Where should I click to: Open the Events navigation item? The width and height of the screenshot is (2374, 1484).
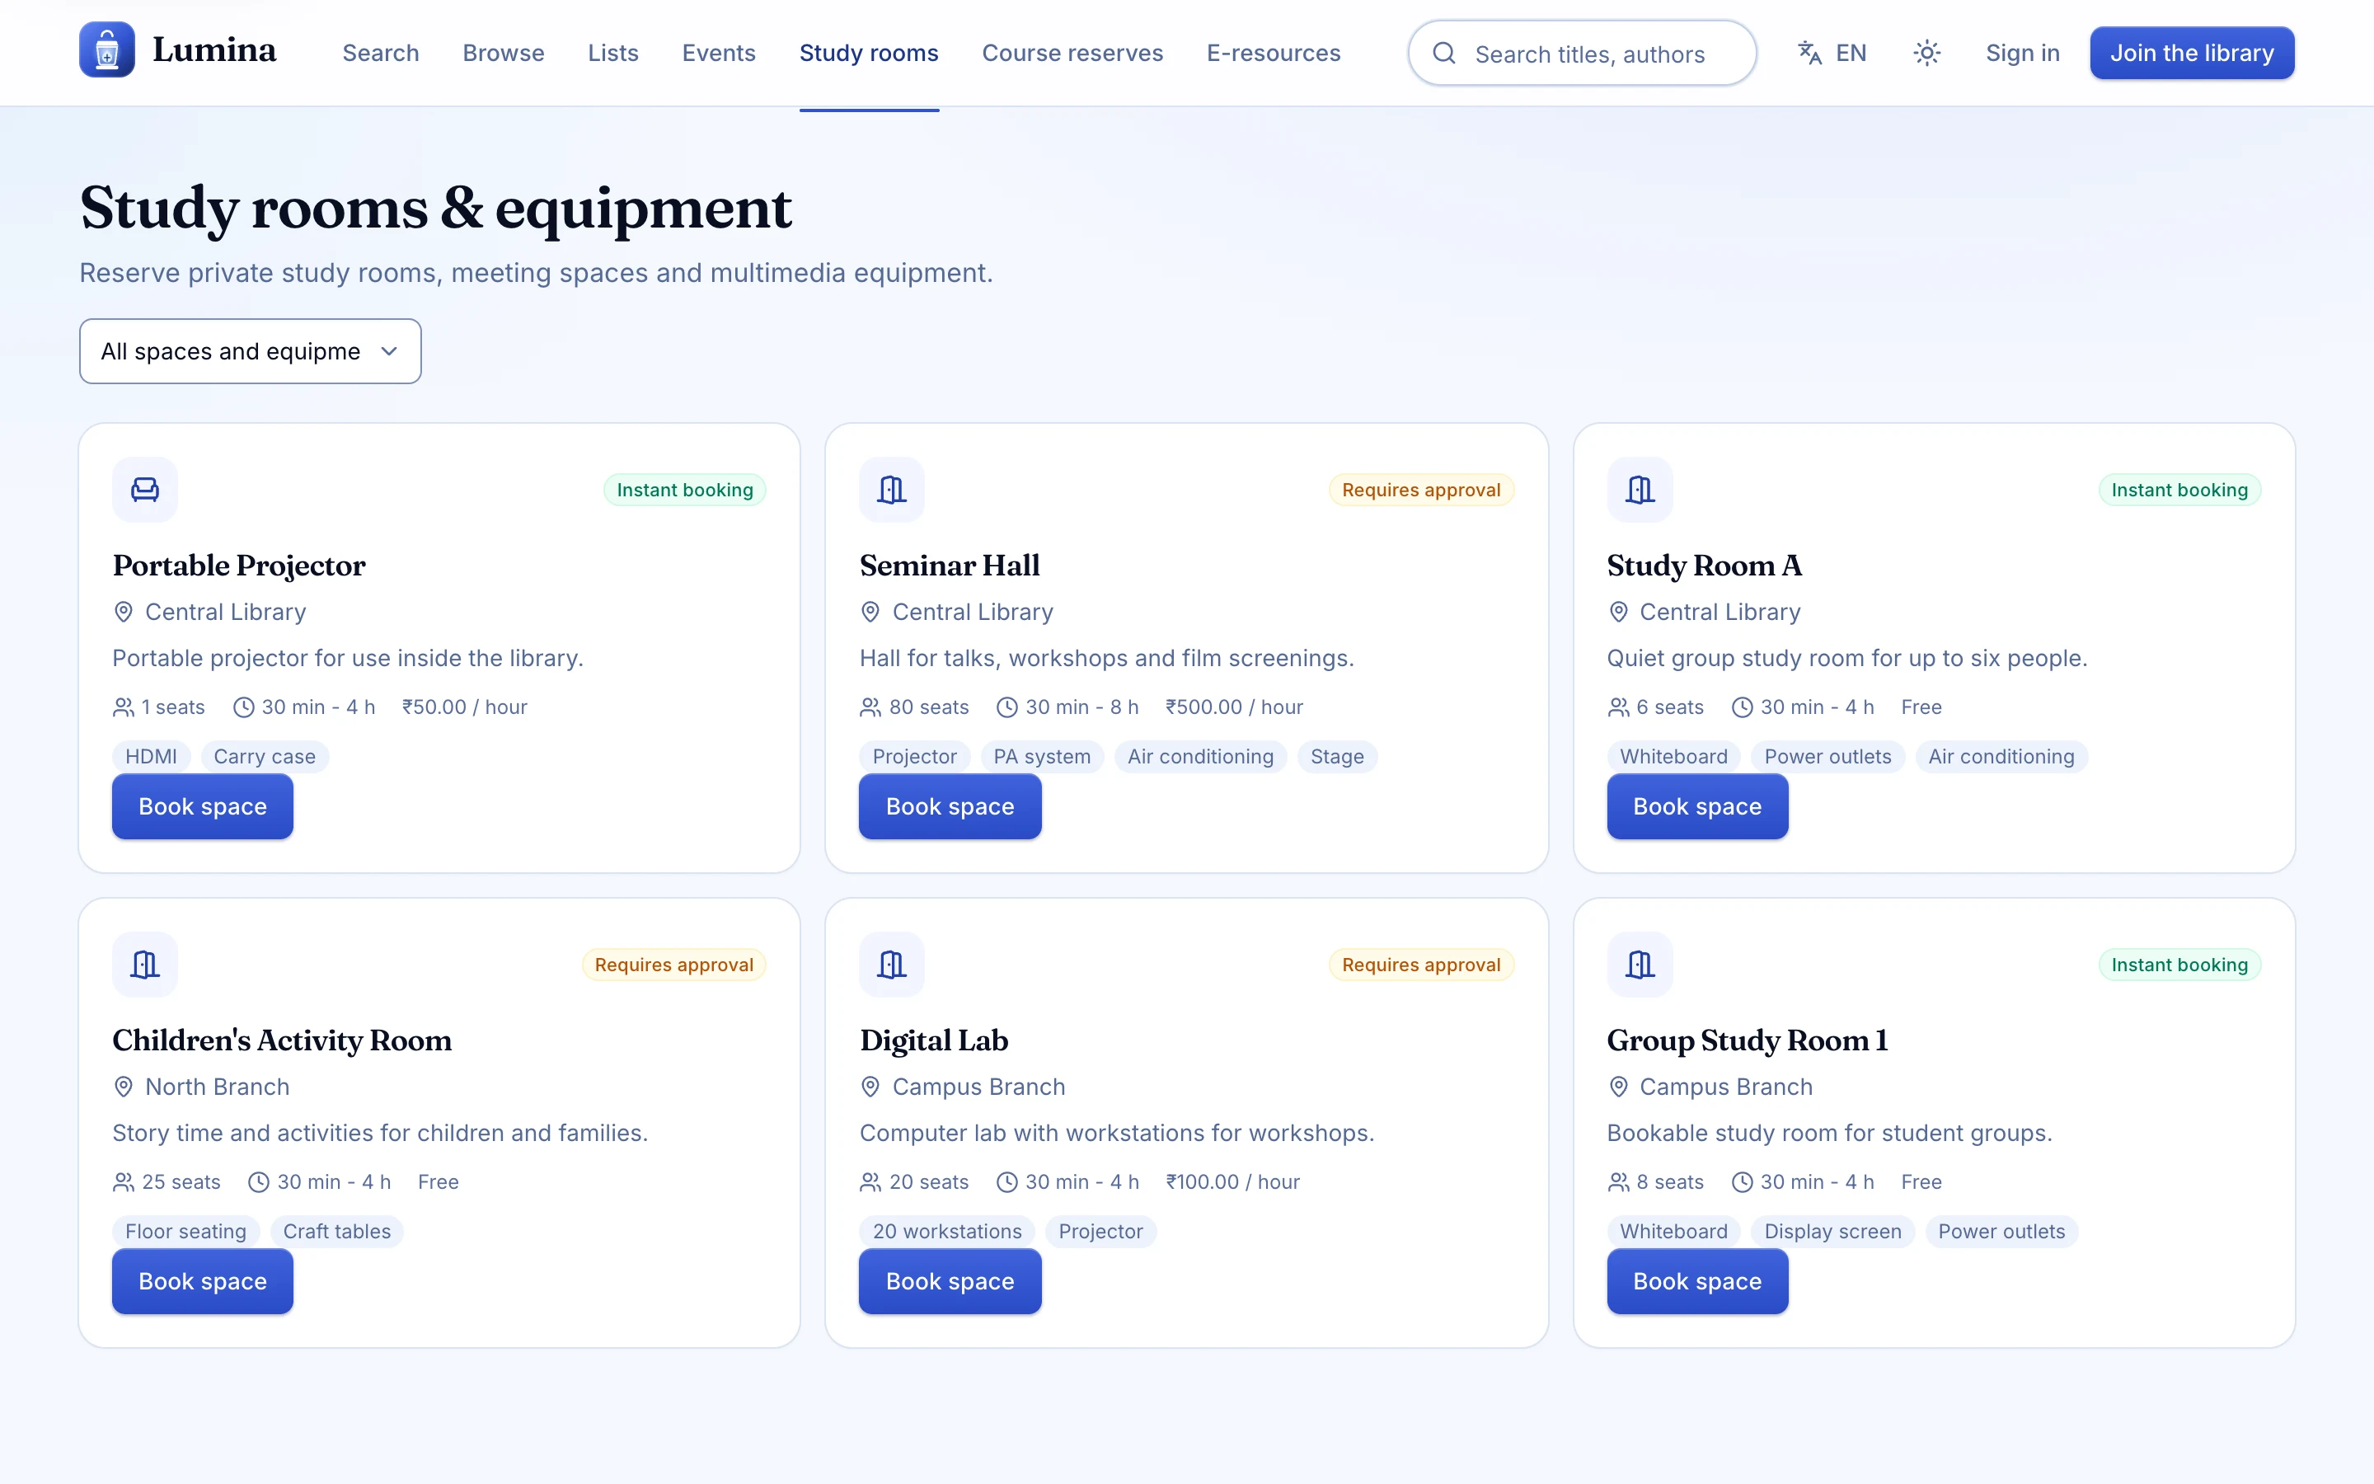tap(719, 53)
